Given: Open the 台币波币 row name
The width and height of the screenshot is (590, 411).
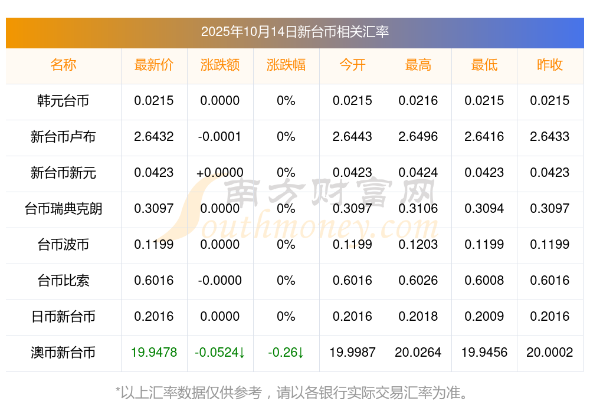Looking at the screenshot, I should [63, 245].
